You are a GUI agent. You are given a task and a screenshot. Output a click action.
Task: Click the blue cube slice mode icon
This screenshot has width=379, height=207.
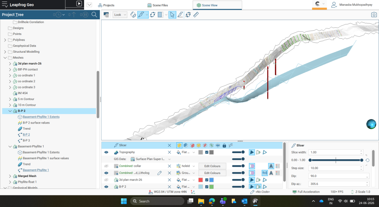tap(186, 145)
